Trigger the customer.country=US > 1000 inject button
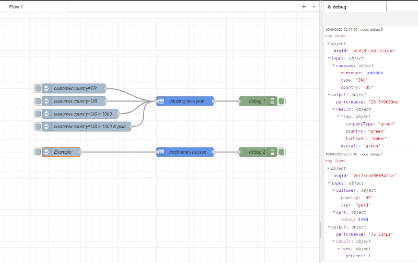Screen dimensions: 418x263 pyautogui.click(x=38, y=114)
